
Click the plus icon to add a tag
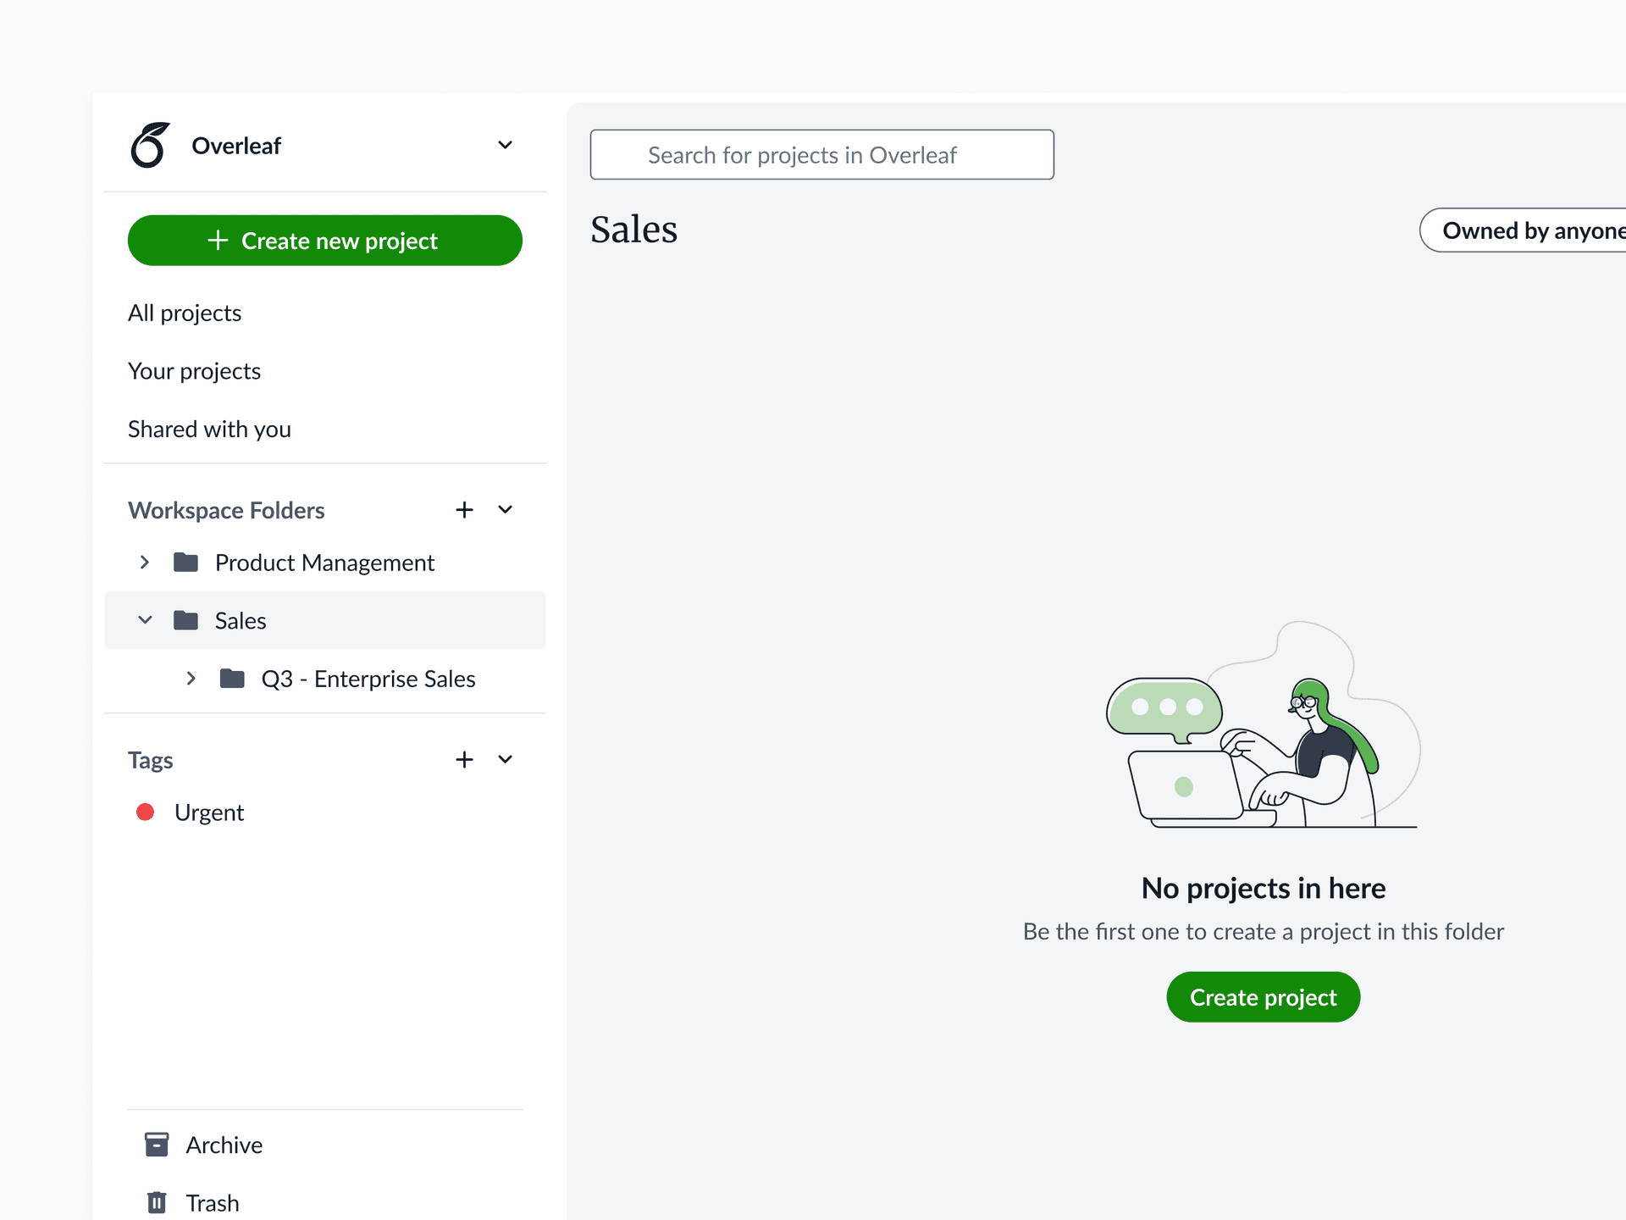point(464,760)
